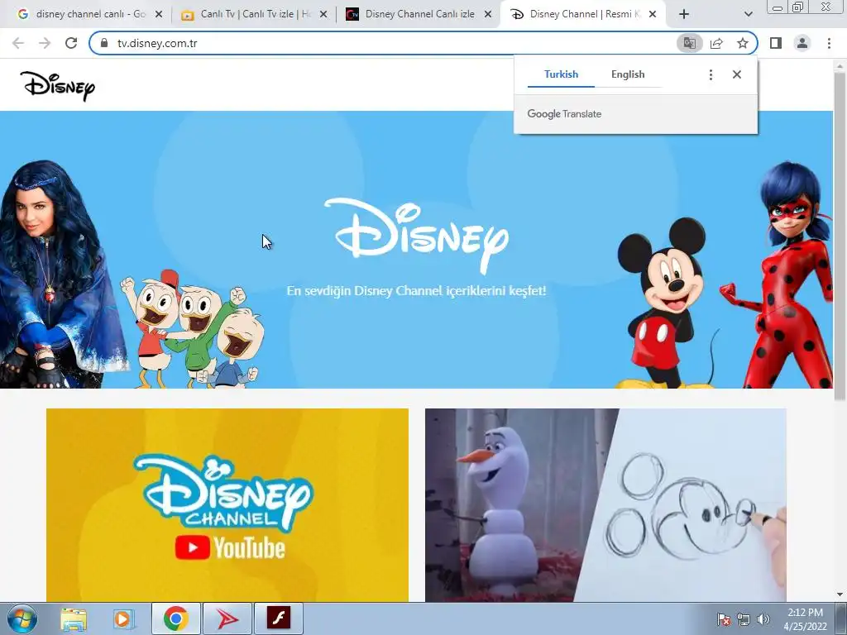Open Google Translate icon in address bar

coord(689,43)
